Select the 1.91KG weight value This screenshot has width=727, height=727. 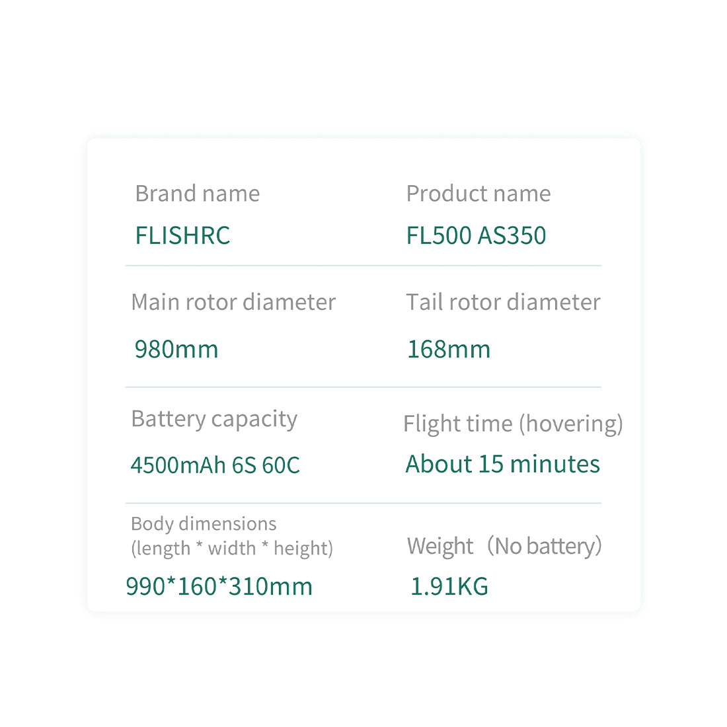point(449,586)
